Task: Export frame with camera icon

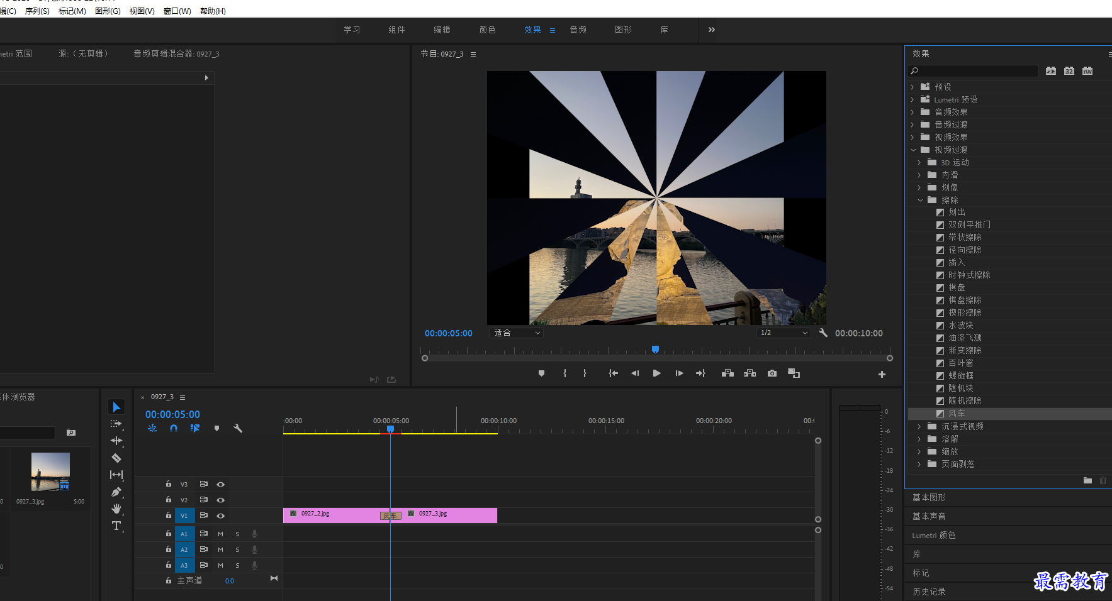Action: coord(772,373)
